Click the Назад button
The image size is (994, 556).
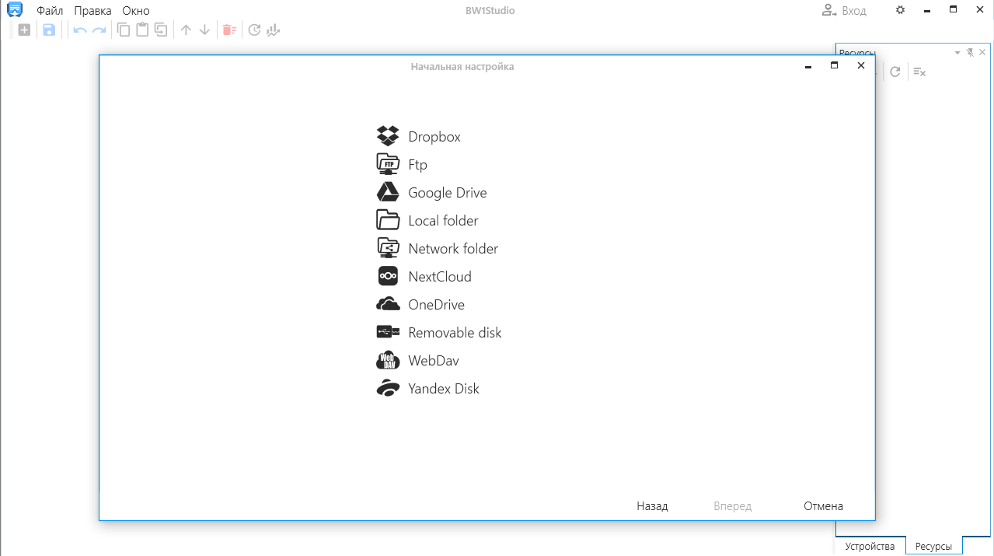(652, 506)
